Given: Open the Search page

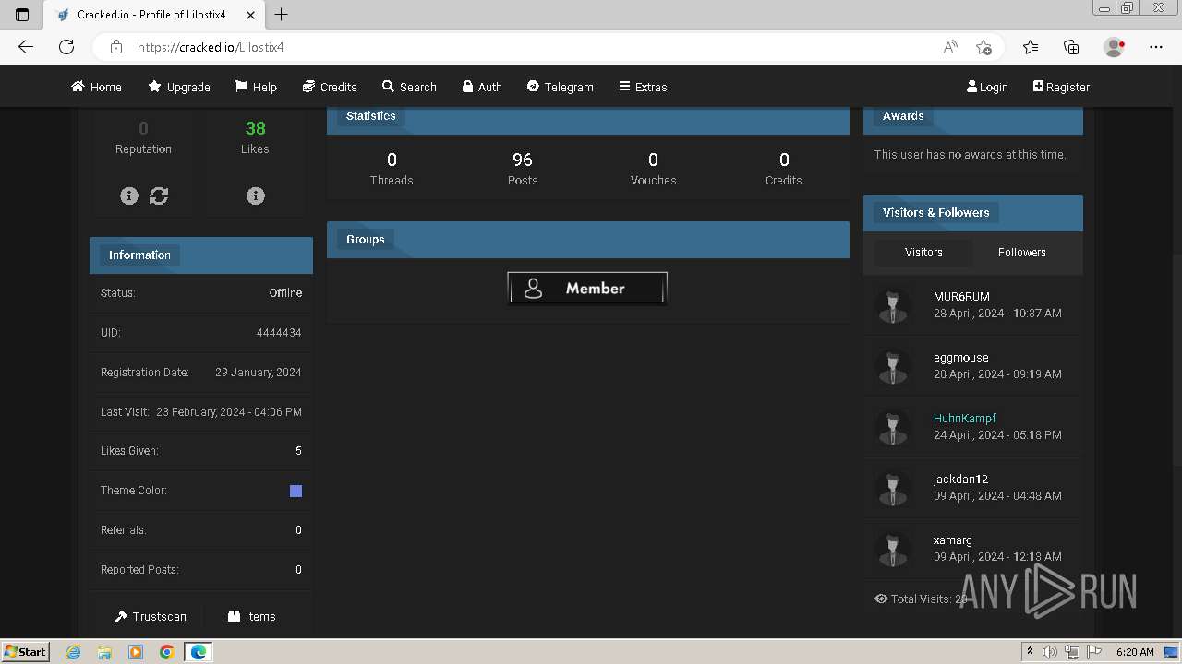Looking at the screenshot, I should click(x=409, y=87).
